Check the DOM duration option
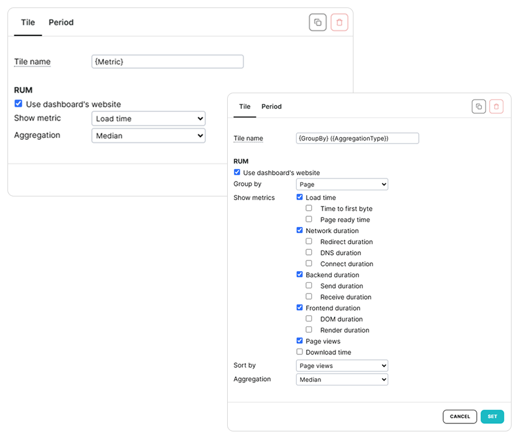The width and height of the screenshot is (519, 442). click(309, 319)
